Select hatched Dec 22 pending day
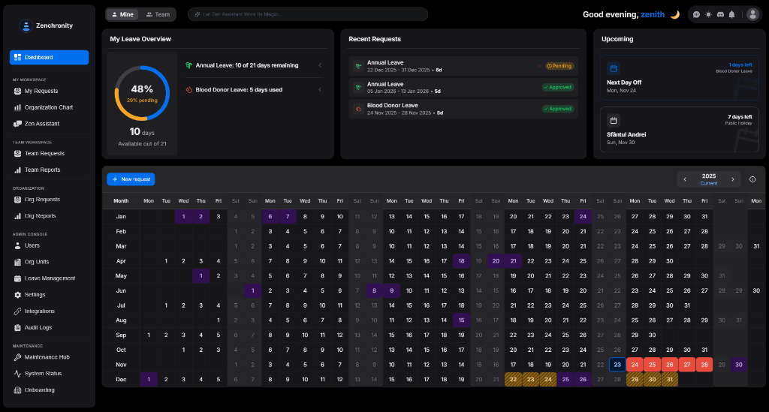The width and height of the screenshot is (769, 412). [x=513, y=379]
